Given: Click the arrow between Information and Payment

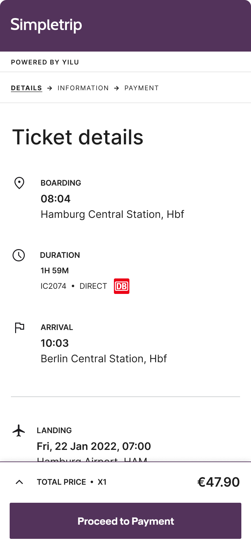Looking at the screenshot, I should pyautogui.click(x=117, y=88).
